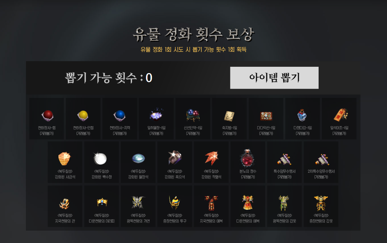
Task: Click the 다다익선-1일 tray icon
Action: pyautogui.click(x=266, y=116)
